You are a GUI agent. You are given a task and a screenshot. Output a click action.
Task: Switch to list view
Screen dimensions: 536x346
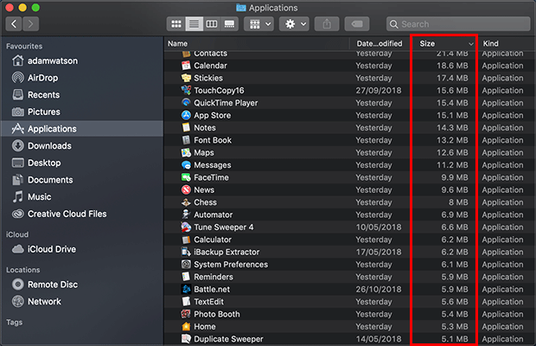point(195,24)
